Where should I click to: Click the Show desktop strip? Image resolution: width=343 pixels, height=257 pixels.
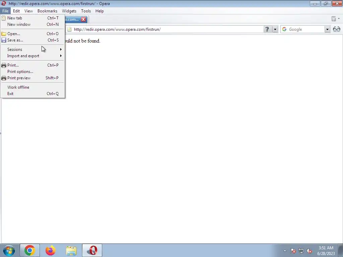coord(341,250)
